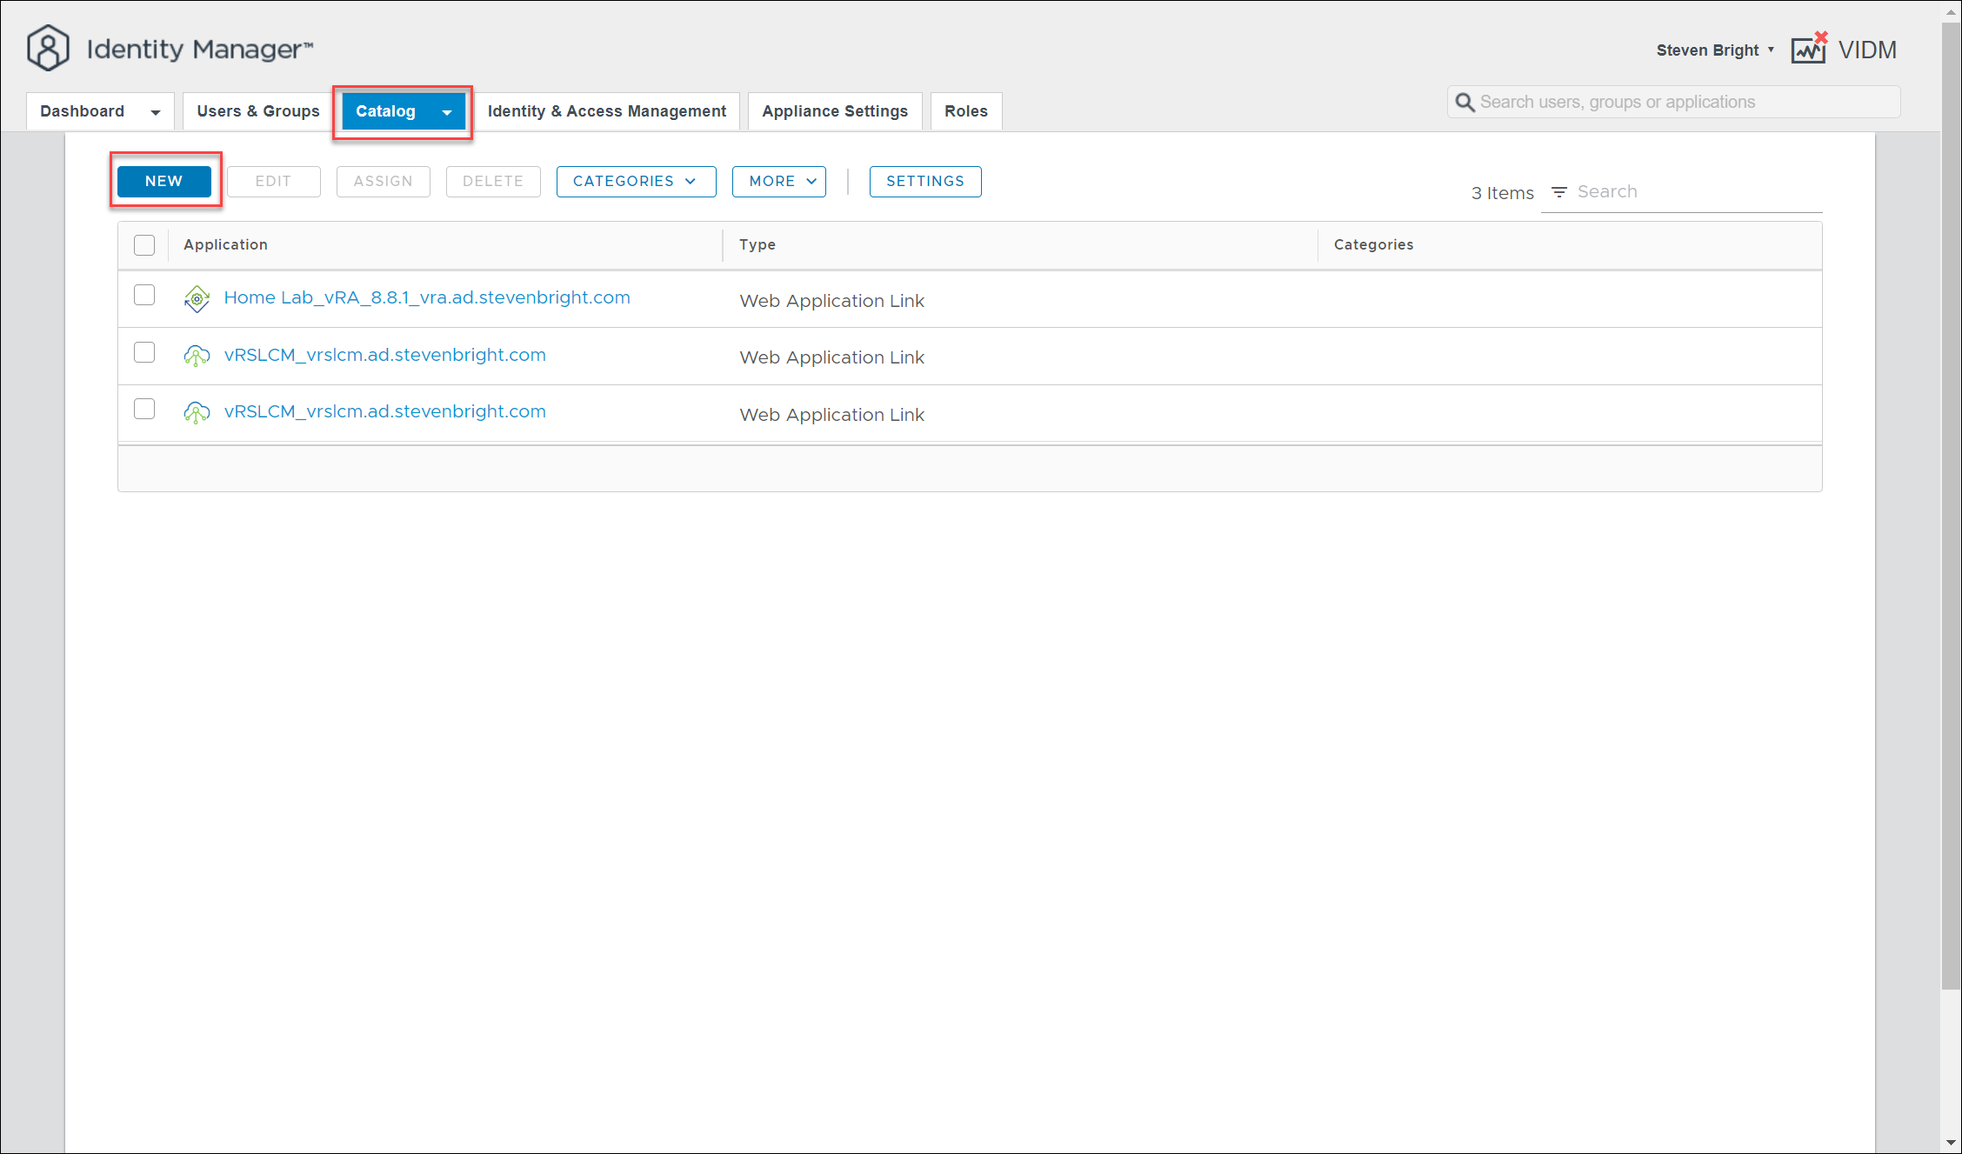Click the Identity Manager logo icon
The height and width of the screenshot is (1154, 1962).
coord(48,49)
